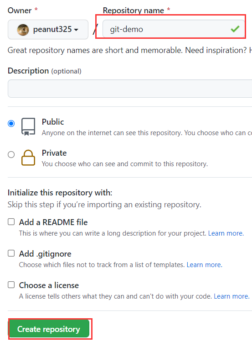Select the Private radio button

(11, 154)
